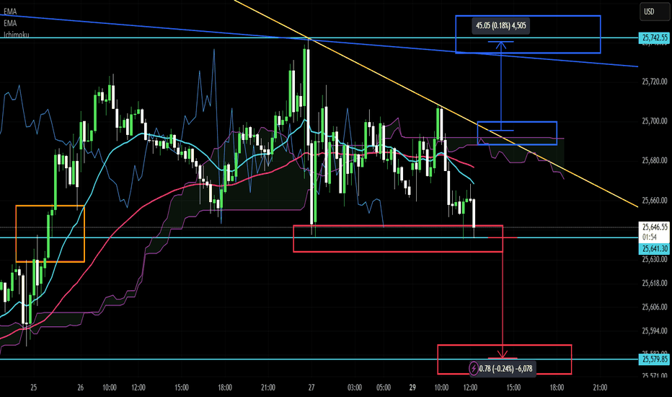Click the 25,579.85 price label
The height and width of the screenshot is (397, 672).
pyautogui.click(x=654, y=359)
